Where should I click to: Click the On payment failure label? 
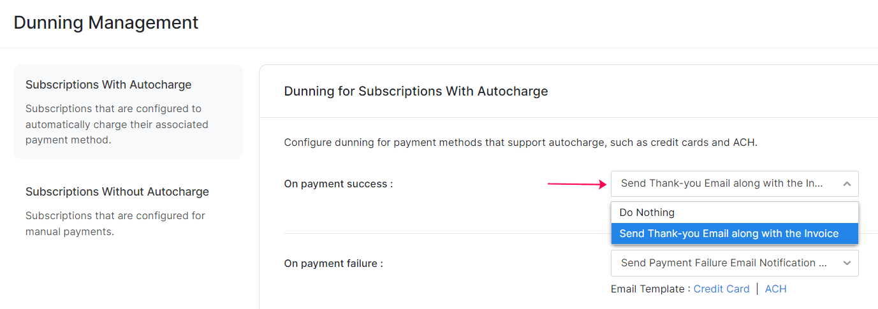[x=333, y=263]
